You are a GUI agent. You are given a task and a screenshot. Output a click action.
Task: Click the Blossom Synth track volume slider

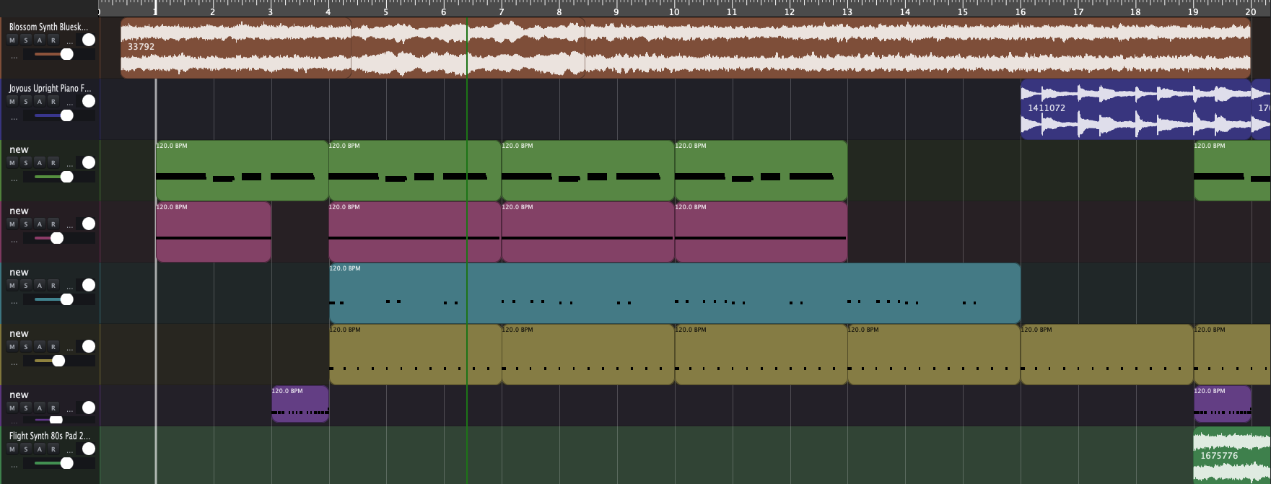pyautogui.click(x=59, y=54)
